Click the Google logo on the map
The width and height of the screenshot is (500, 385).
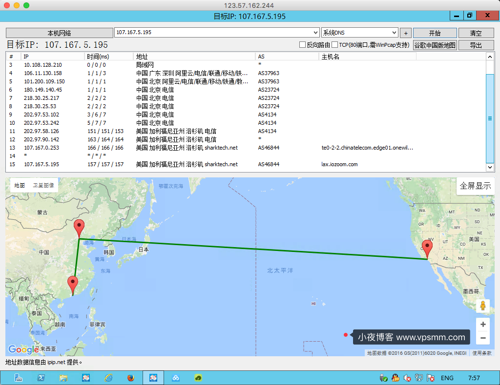[x=23, y=349]
